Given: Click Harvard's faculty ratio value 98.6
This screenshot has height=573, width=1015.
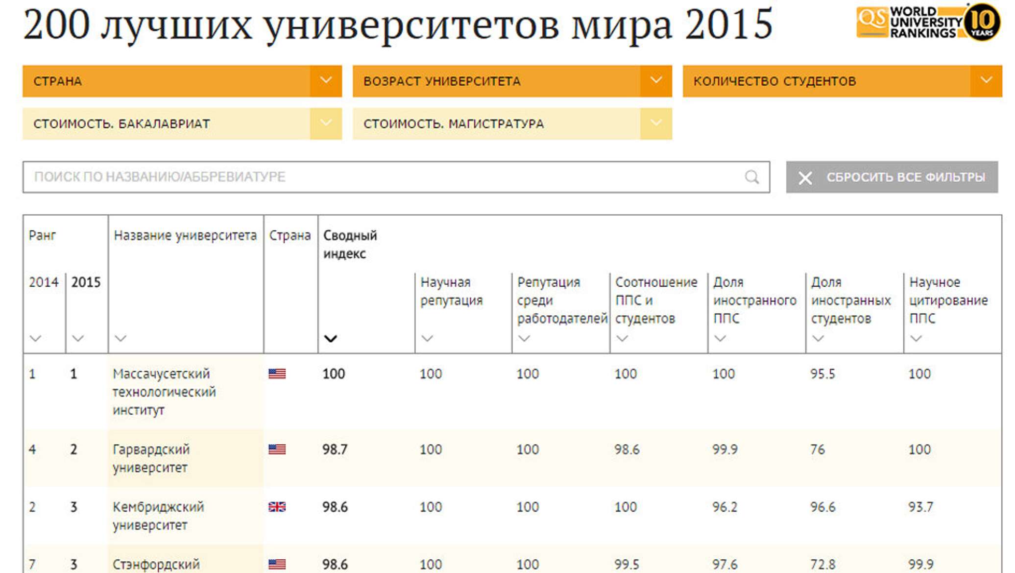Looking at the screenshot, I should coord(627,449).
